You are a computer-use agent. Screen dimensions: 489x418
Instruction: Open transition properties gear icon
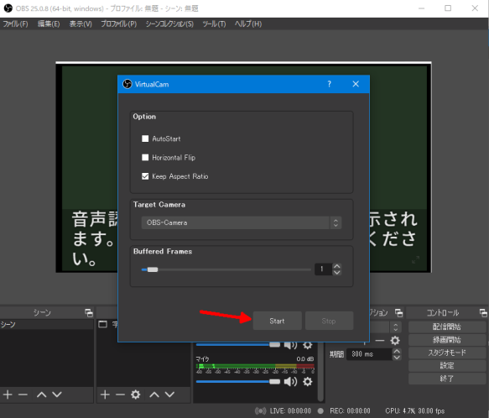click(x=395, y=340)
